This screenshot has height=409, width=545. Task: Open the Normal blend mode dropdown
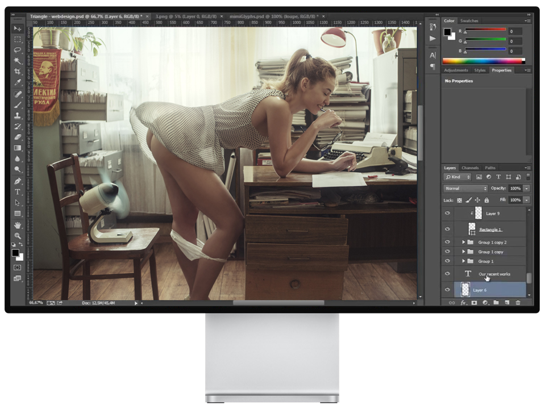(x=465, y=189)
